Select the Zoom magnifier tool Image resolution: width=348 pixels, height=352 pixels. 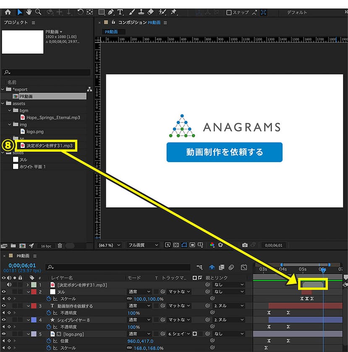pos(38,12)
